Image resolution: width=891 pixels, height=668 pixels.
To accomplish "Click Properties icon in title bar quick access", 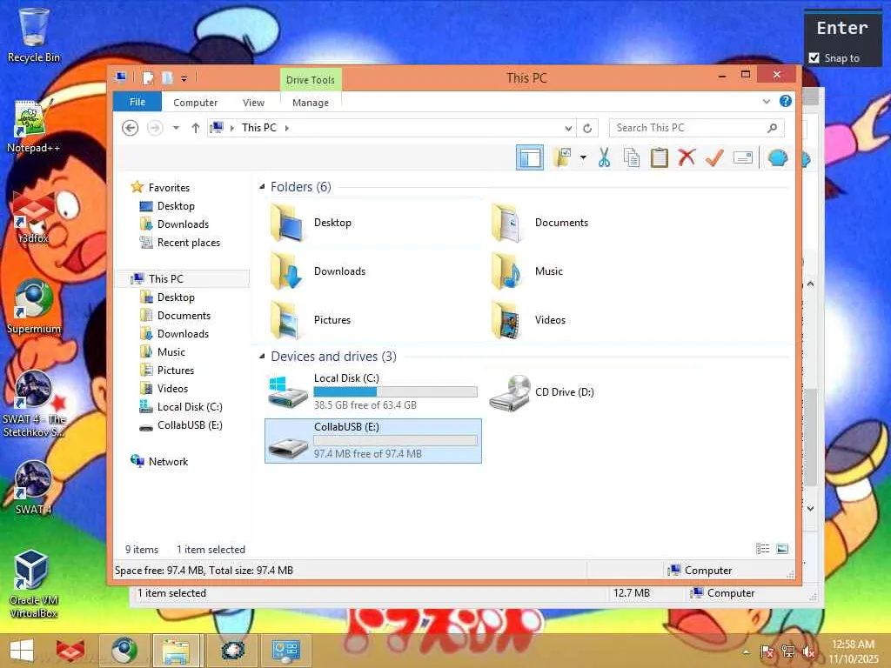I will (148, 77).
